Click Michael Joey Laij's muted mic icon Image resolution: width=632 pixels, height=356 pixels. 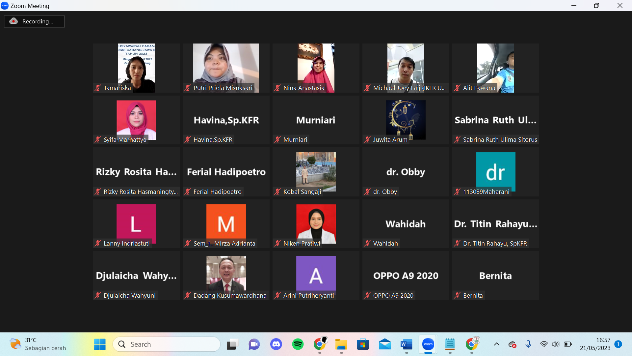click(x=367, y=88)
